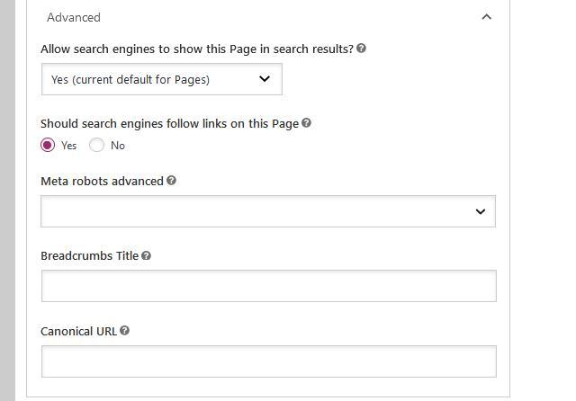
Task: Click the Advanced section header title
Action: click(x=74, y=17)
